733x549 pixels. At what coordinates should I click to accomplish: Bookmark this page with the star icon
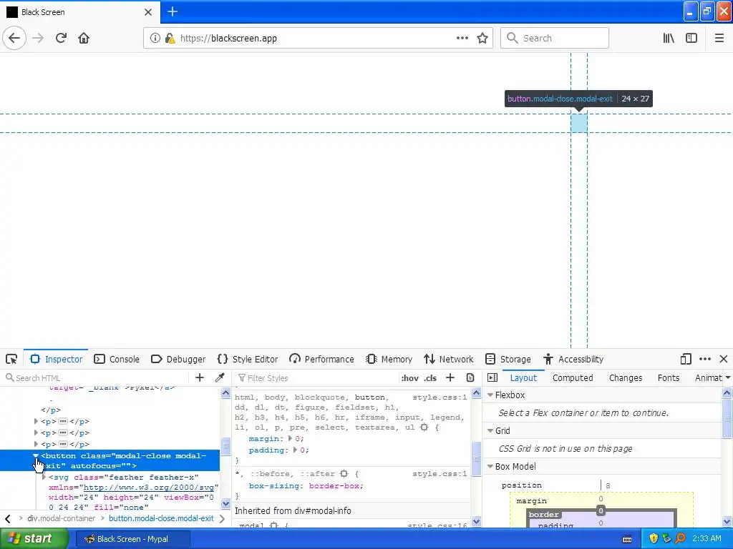[x=482, y=38]
